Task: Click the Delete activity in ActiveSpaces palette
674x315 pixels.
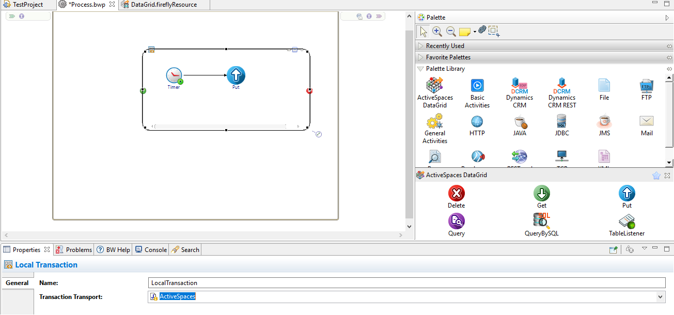Action: (x=456, y=194)
